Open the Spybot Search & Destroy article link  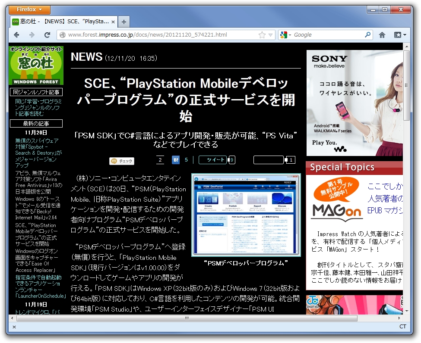(x=38, y=153)
